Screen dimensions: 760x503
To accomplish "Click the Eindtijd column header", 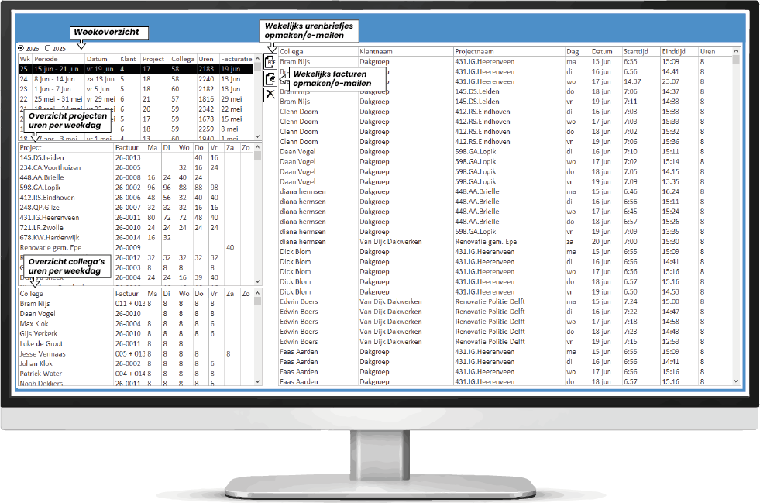I will tap(679, 51).
